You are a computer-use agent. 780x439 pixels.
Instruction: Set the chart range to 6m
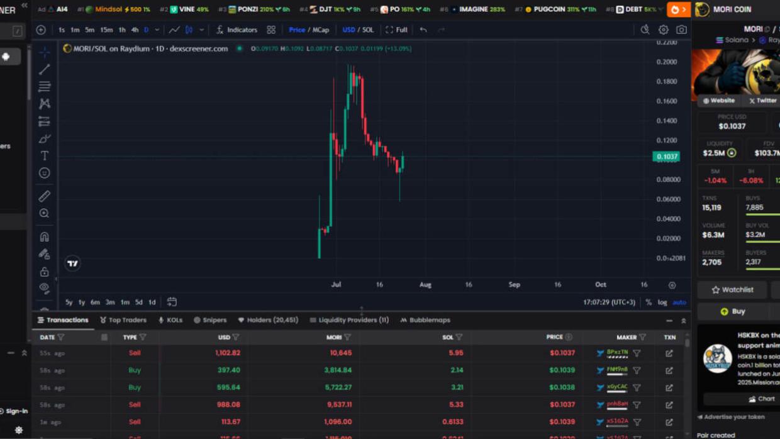[95, 303]
